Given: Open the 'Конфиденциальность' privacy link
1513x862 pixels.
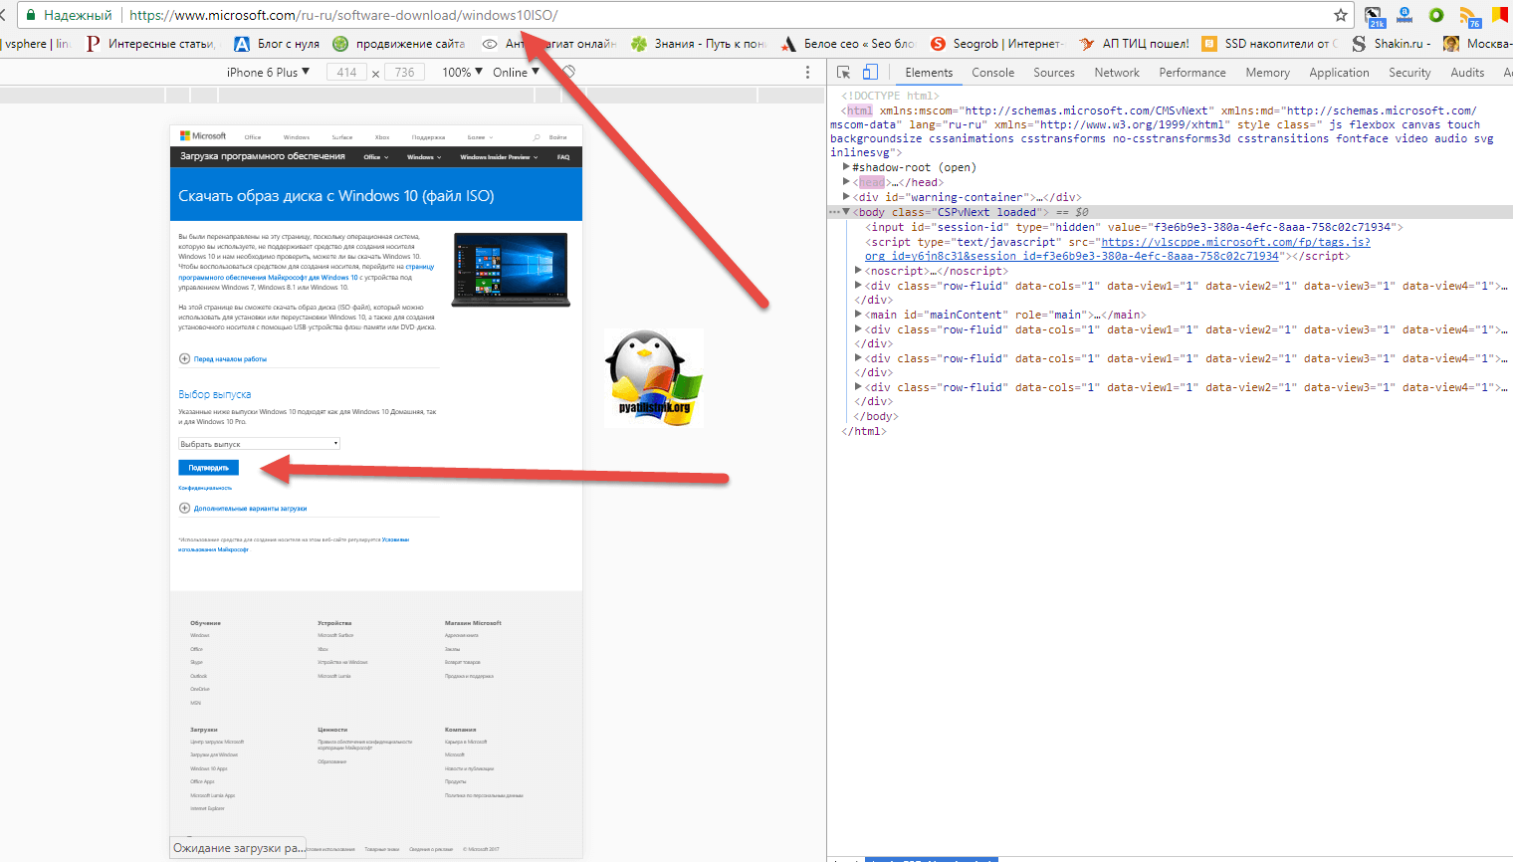Looking at the screenshot, I should pos(205,488).
